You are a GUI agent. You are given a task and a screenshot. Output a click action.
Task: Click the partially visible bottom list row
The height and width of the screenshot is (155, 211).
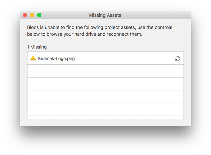point(105,117)
